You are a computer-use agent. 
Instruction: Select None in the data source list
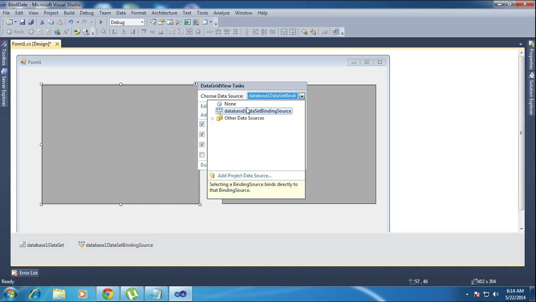click(x=230, y=104)
